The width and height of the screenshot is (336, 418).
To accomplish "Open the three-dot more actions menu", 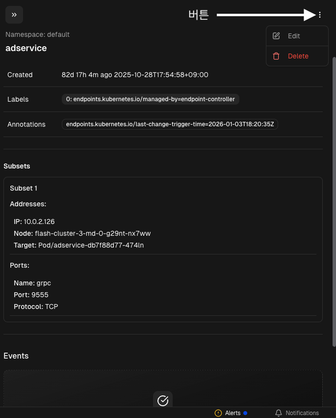I will pyautogui.click(x=320, y=15).
